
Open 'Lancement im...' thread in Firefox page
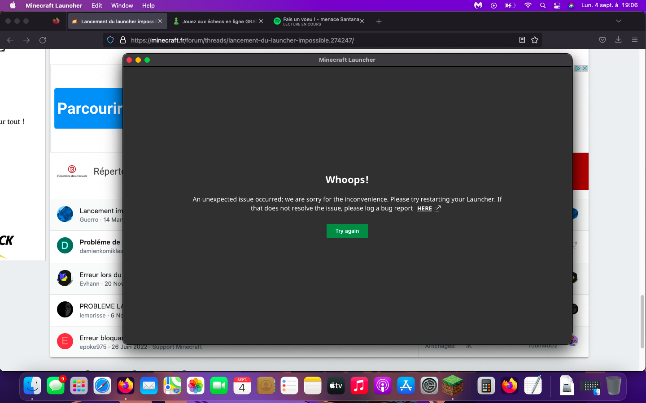click(x=101, y=211)
